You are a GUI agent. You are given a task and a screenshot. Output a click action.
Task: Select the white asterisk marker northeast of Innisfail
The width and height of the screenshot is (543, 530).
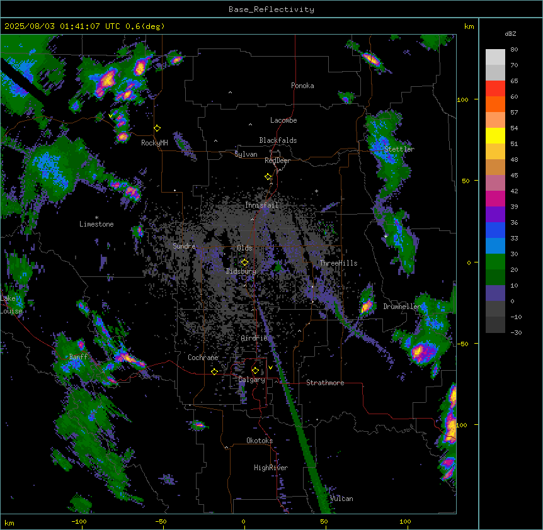[316, 191]
